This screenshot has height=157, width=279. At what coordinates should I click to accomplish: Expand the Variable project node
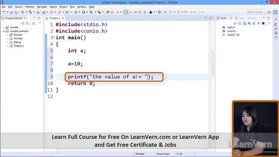3,27
